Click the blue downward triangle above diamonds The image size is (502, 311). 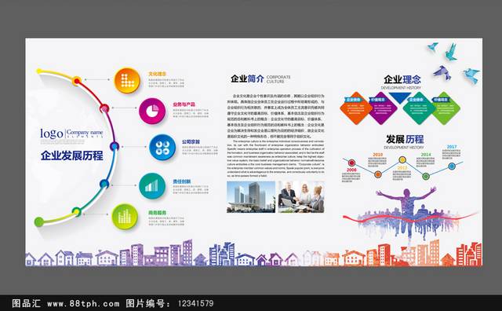[399, 98]
